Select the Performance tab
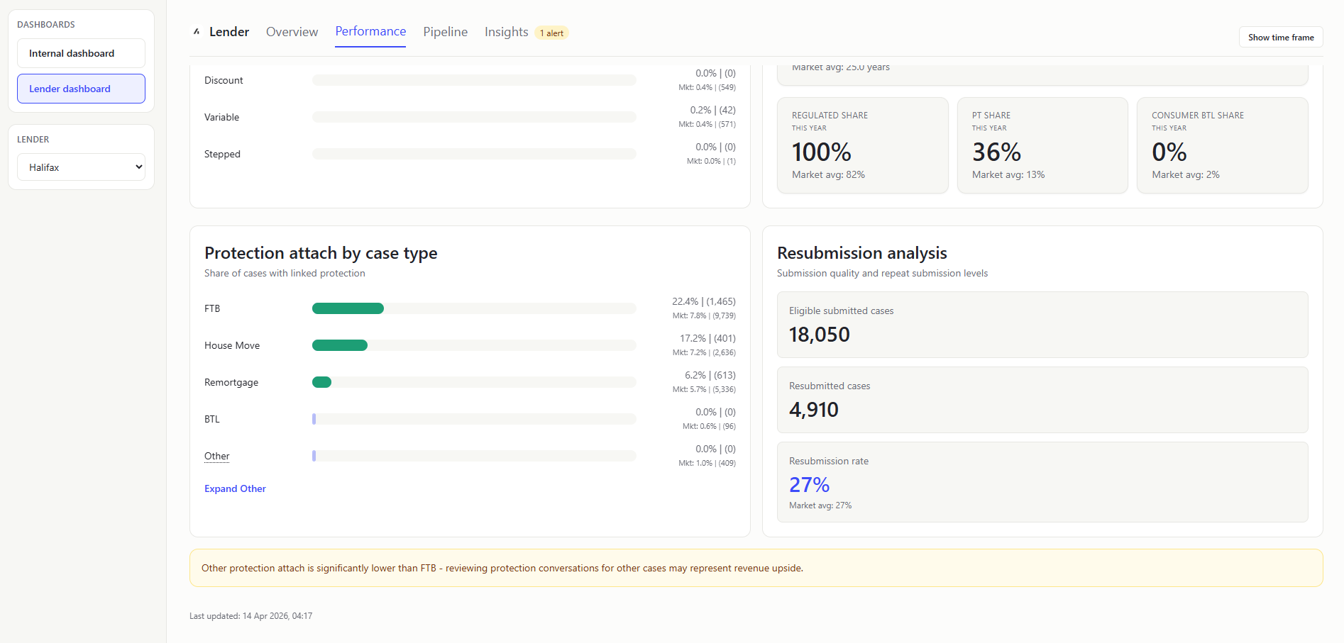Viewport: 1344px width, 643px height. [370, 31]
